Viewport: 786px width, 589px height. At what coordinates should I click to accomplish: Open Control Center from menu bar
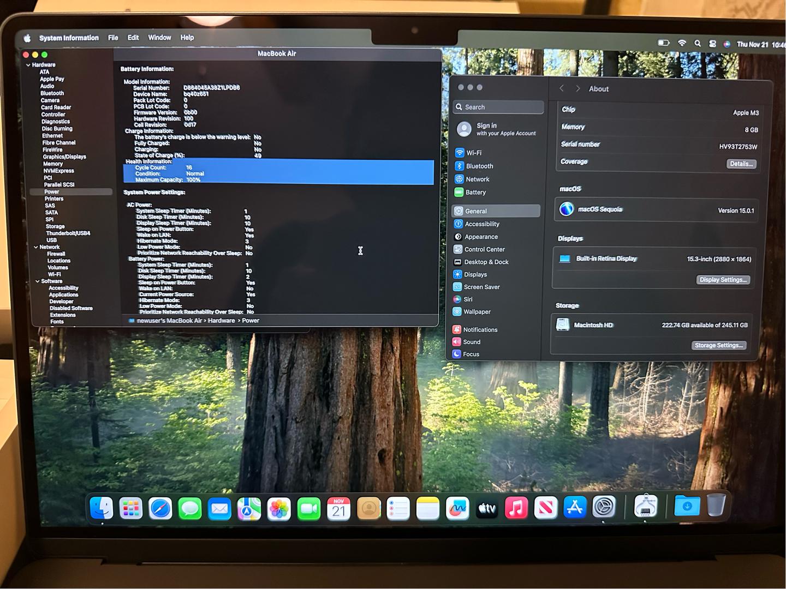[712, 44]
